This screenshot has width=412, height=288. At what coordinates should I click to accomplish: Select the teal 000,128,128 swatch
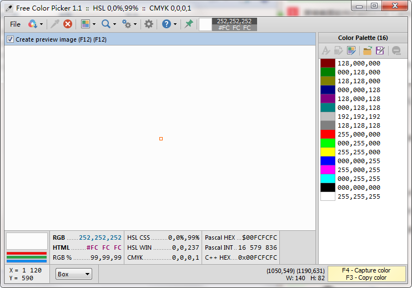pos(328,108)
